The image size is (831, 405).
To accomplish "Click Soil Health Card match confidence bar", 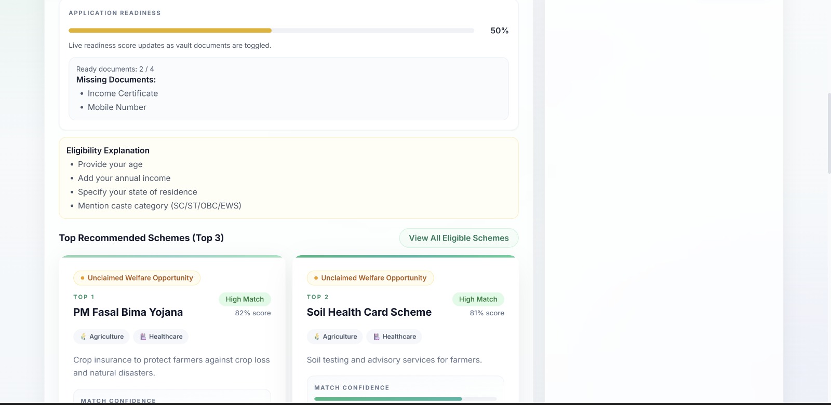I will click(x=405, y=399).
